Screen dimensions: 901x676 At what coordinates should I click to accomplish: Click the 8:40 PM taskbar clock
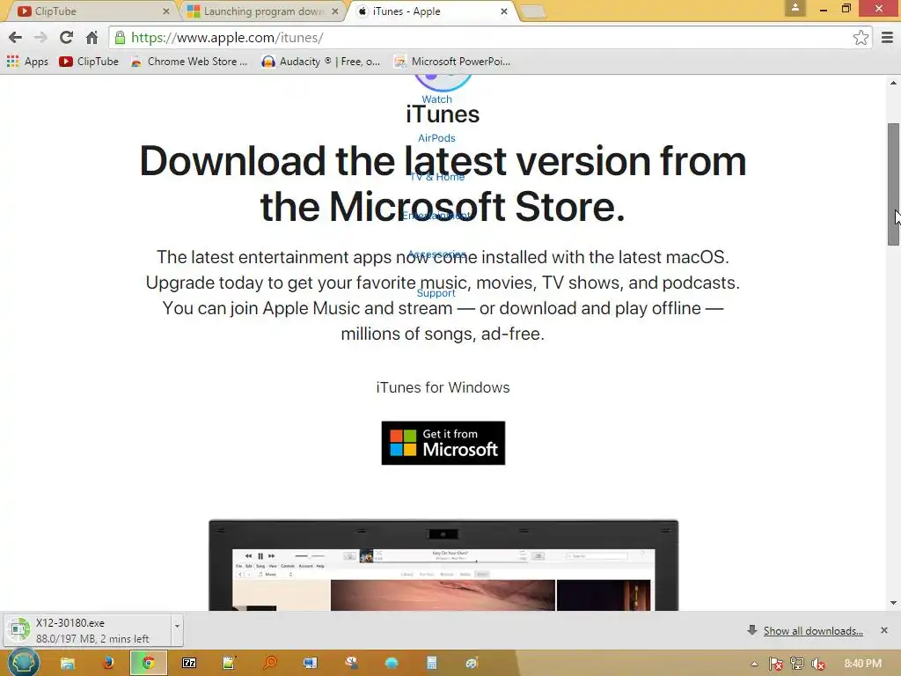coord(862,664)
